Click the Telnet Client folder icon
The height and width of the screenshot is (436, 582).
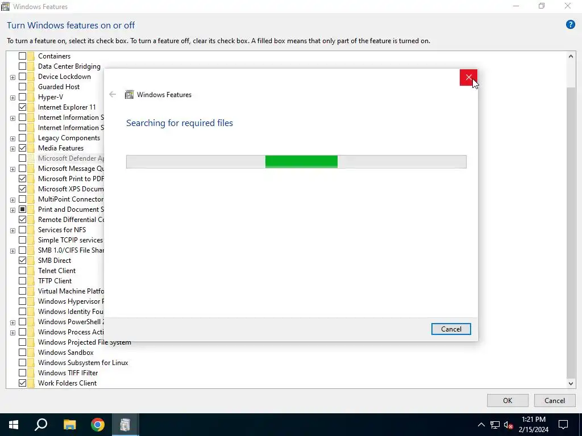coord(31,271)
